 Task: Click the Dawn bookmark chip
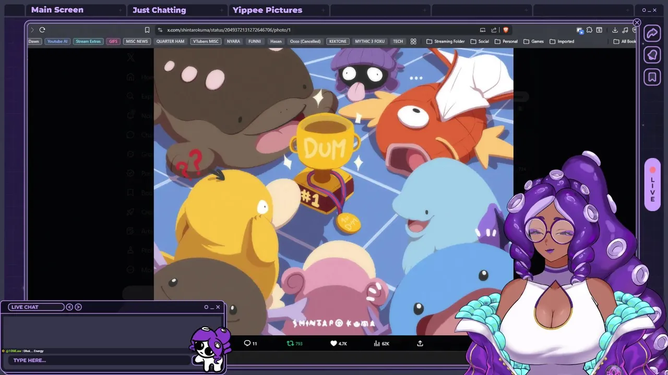click(x=34, y=41)
